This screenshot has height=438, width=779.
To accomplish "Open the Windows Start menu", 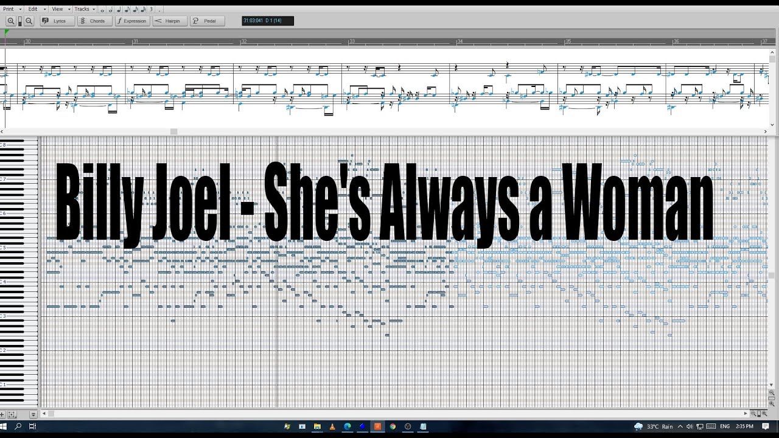I will pos(4,426).
